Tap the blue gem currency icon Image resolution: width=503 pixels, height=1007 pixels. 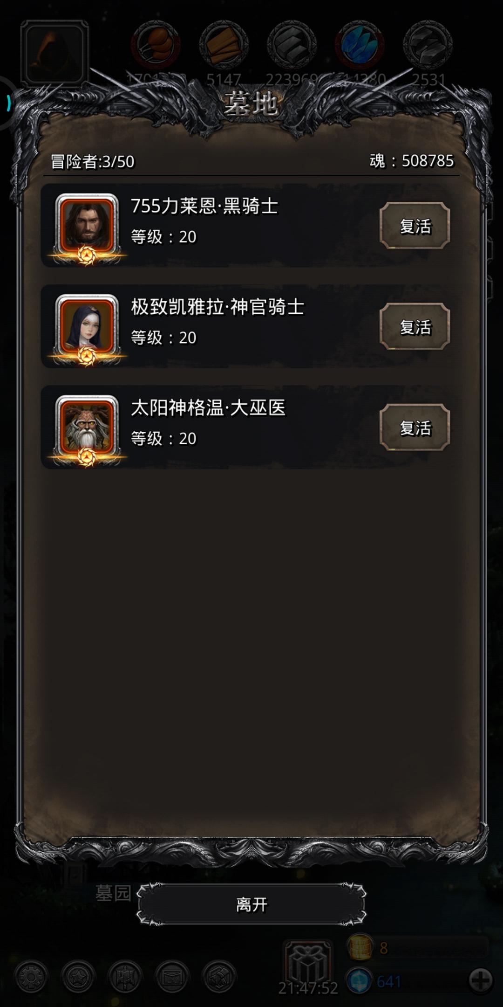pos(359,981)
